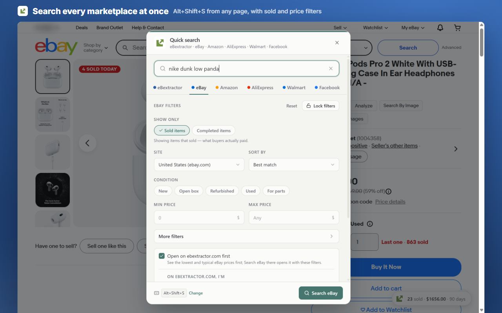Screen dimensions: 502x313
Task: Click the keyboard shortcut icon in footer
Action: 156,293
